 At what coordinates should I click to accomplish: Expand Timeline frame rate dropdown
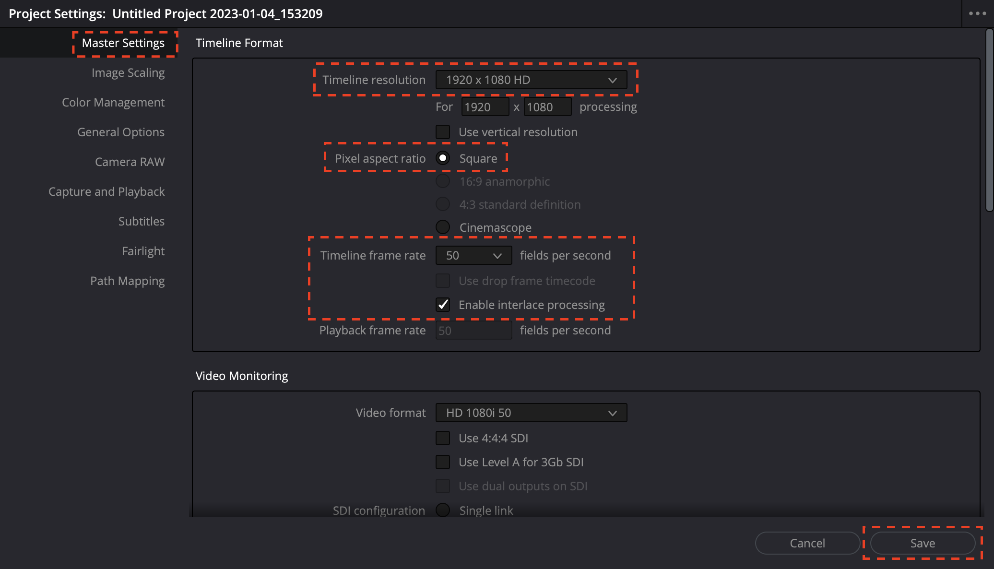473,255
